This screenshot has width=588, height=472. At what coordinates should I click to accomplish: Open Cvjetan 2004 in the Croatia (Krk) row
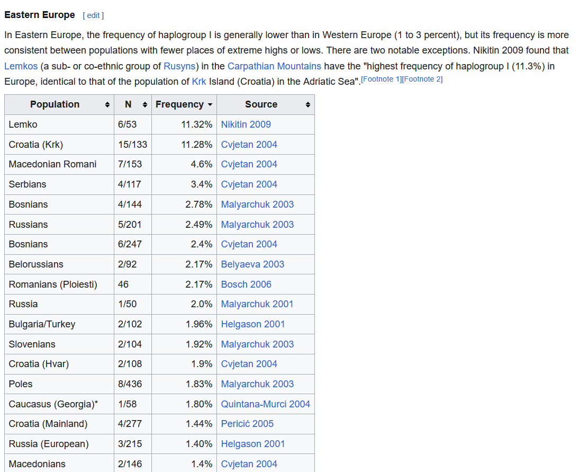pos(249,145)
